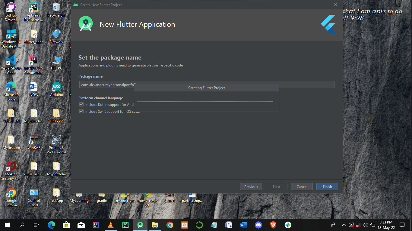
Task: Launch Visual Studio Code desktop shortcut
Action: (x=11, y=65)
